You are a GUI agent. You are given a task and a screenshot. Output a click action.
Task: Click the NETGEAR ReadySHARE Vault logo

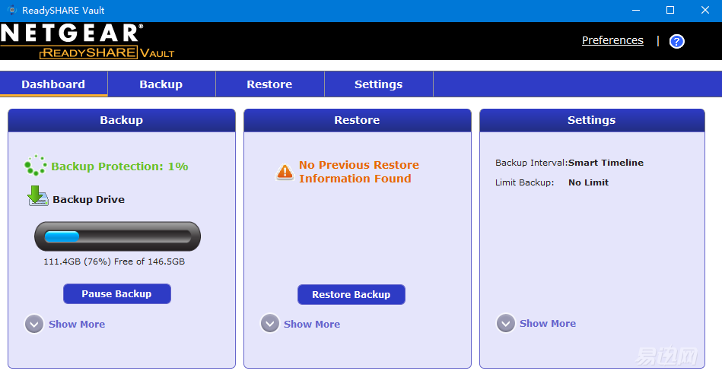click(x=87, y=41)
